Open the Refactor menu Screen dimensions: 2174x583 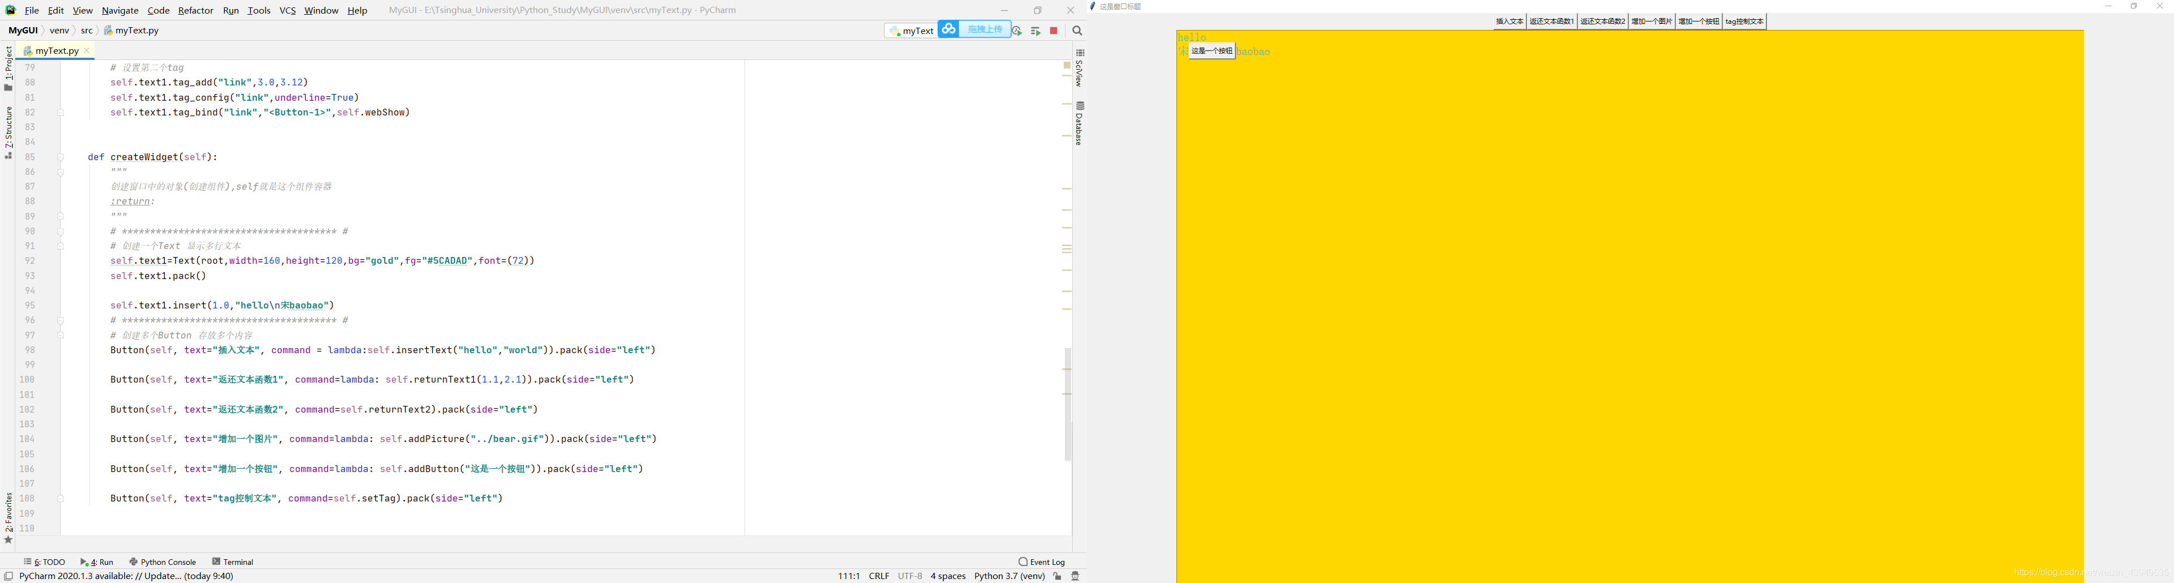(196, 10)
